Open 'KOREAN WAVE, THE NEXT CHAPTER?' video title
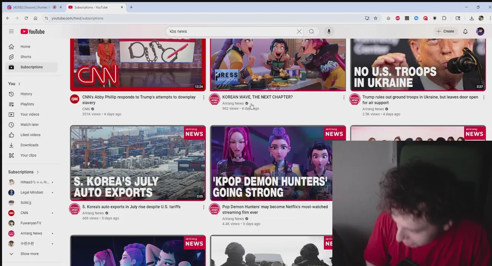The height and width of the screenshot is (266, 492). [257, 97]
